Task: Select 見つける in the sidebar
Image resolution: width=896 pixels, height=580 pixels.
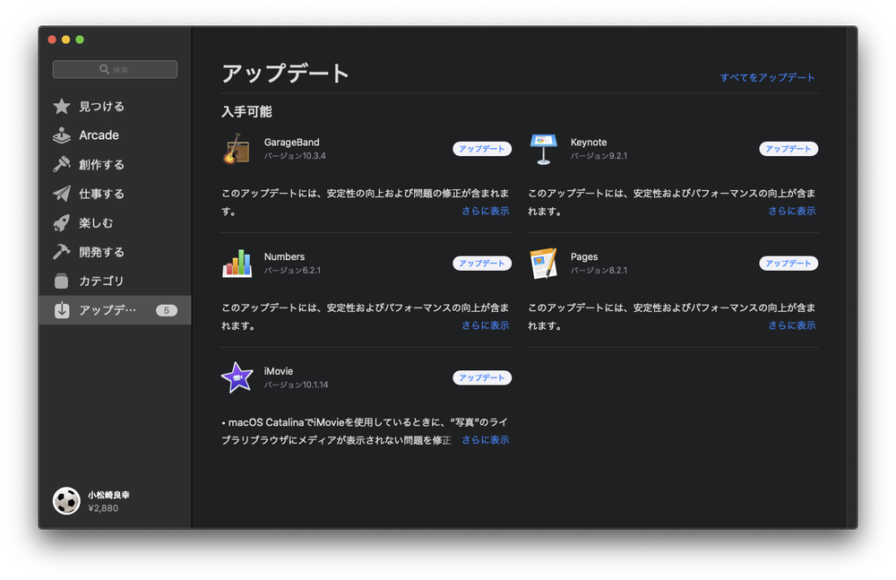Action: click(115, 107)
